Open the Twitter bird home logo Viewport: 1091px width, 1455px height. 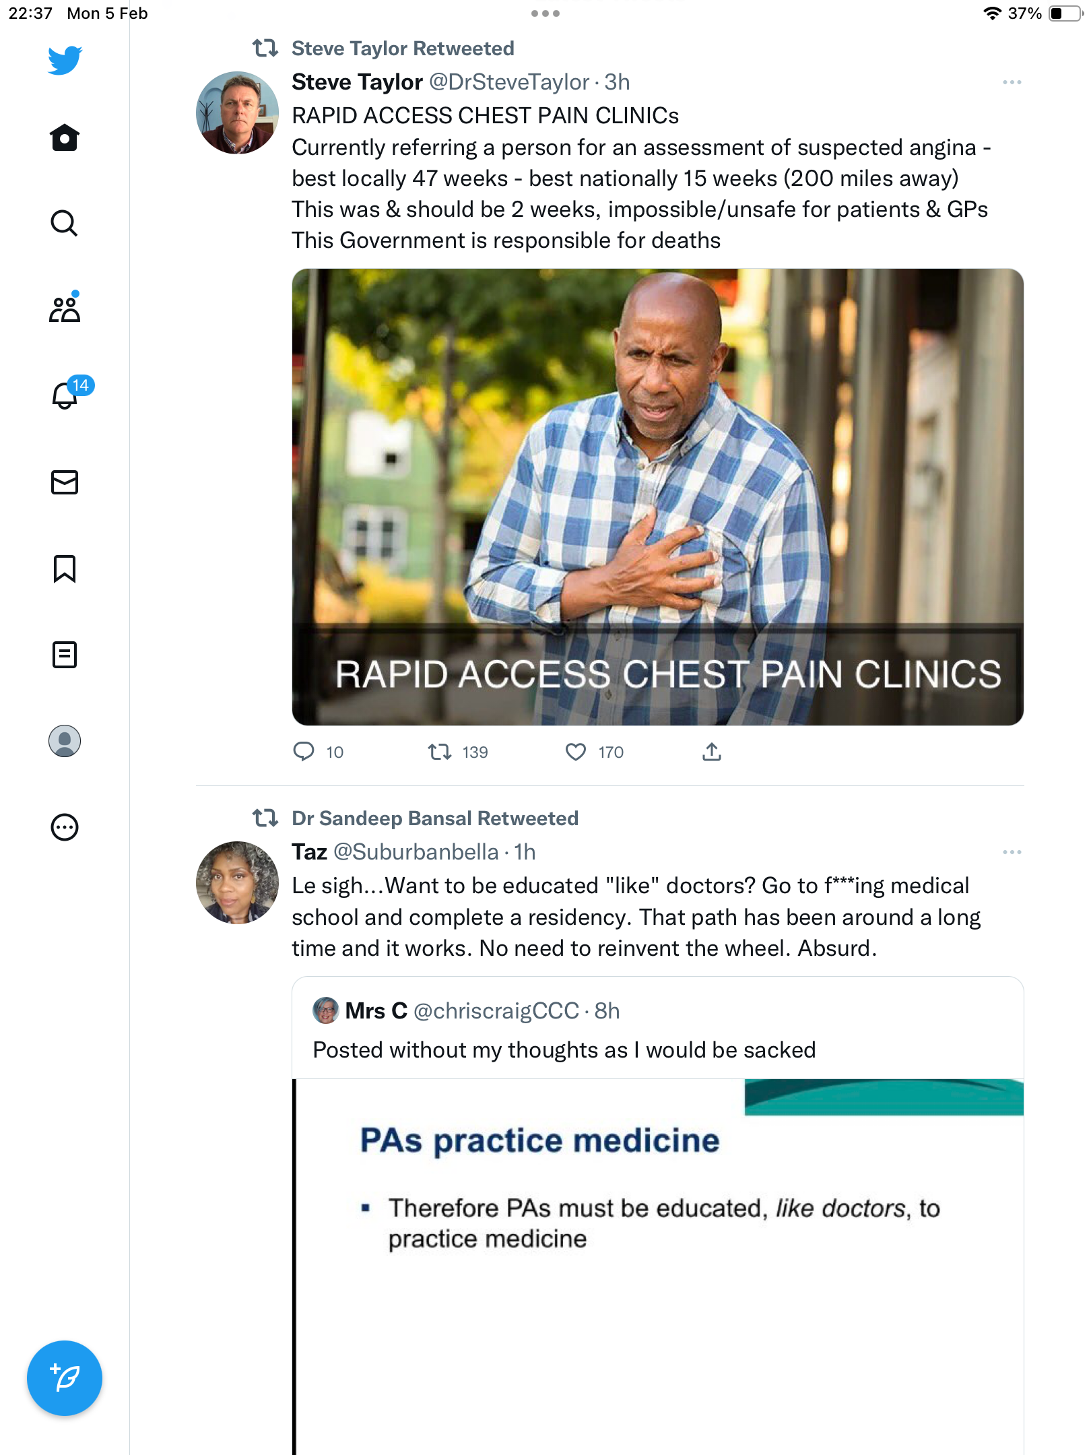tap(65, 61)
